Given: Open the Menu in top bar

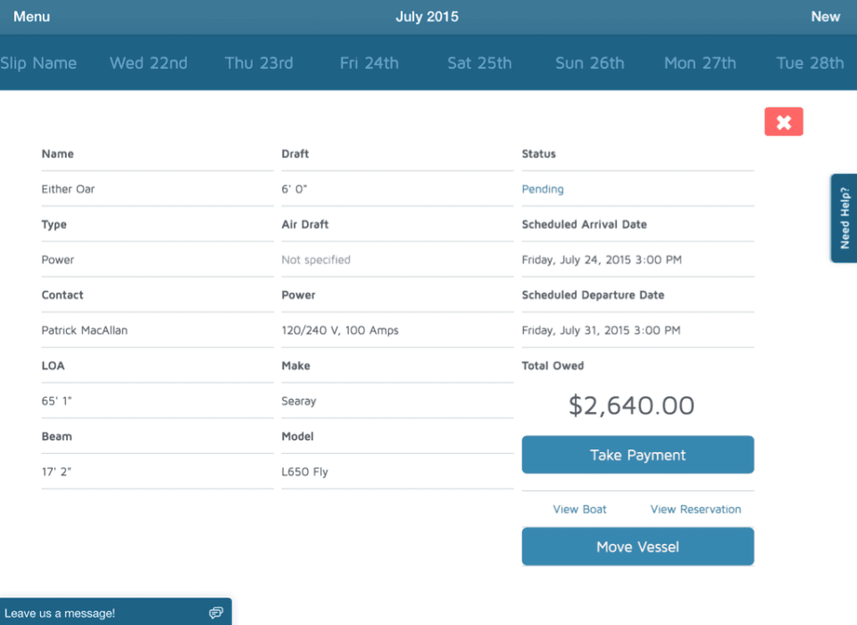Looking at the screenshot, I should (31, 17).
